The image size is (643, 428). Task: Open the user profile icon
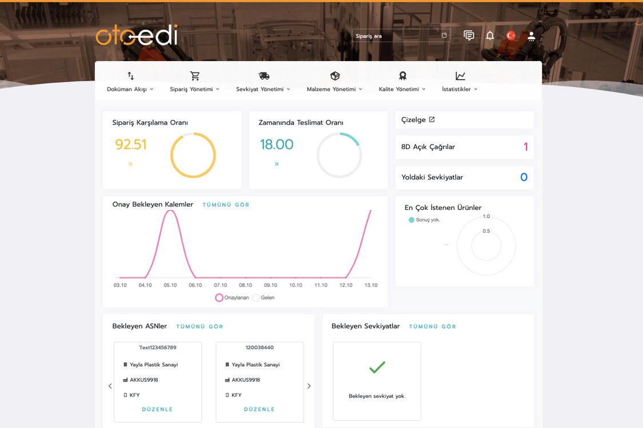[532, 36]
